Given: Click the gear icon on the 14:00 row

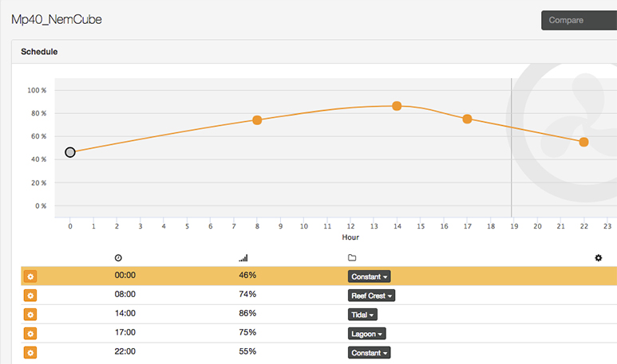Looking at the screenshot, I should [x=30, y=315].
